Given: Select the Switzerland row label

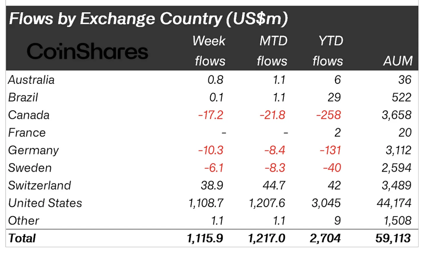Looking at the screenshot, I should pos(39,185).
